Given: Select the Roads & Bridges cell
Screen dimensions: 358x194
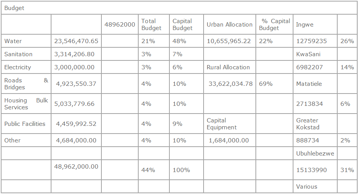Looking at the screenshot, I should [26, 84].
